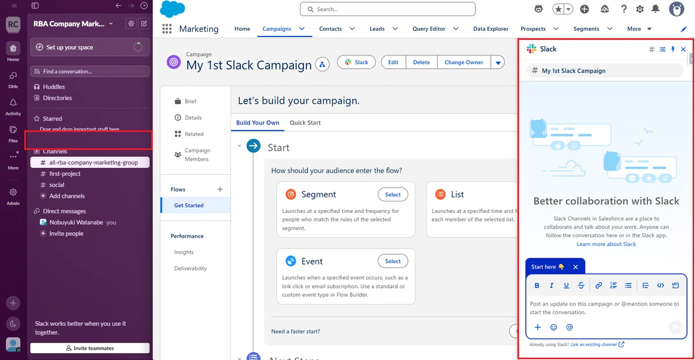Toggle strikethrough formatting in Slack composer
Screen dimensions: 695x360
(581, 285)
